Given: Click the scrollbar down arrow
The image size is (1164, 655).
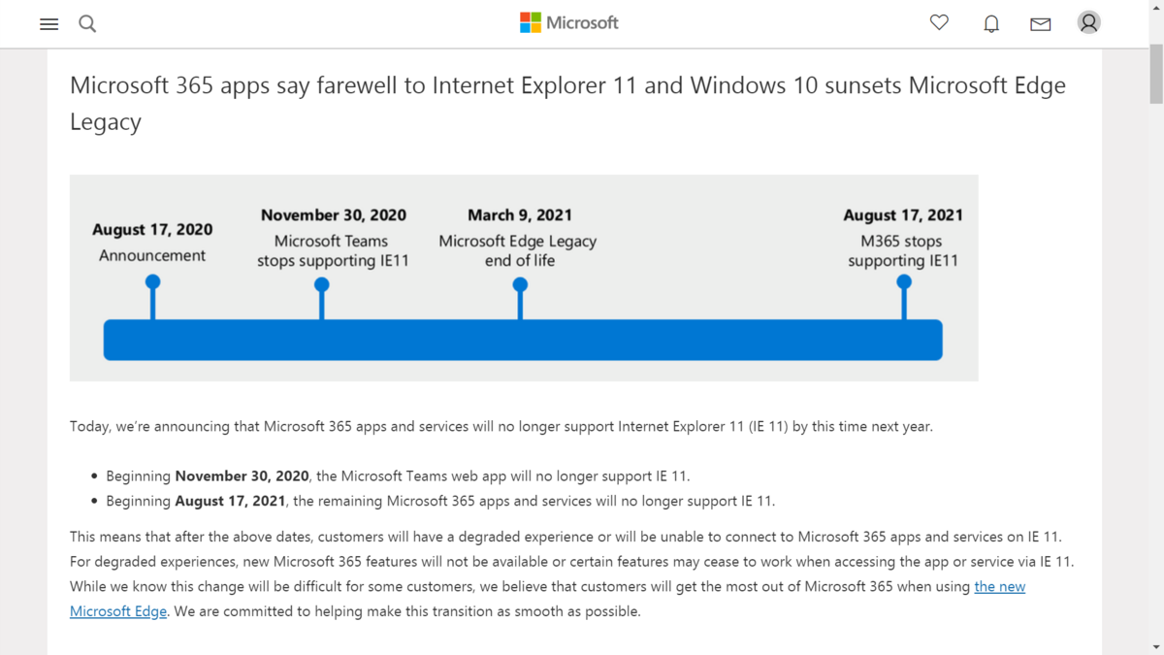Looking at the screenshot, I should (x=1156, y=648).
